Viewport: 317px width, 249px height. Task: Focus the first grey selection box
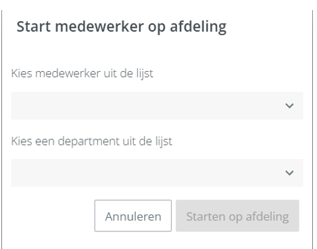click(x=157, y=106)
